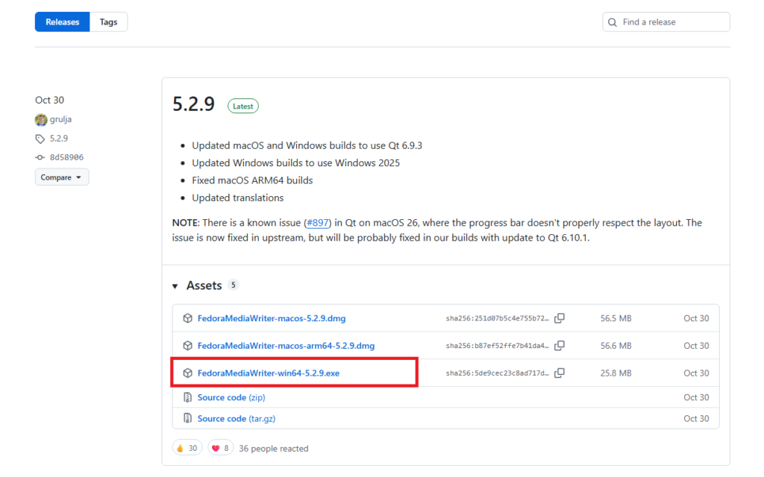Open the 5.2.9 release title
The height and width of the screenshot is (477, 764).
point(193,105)
